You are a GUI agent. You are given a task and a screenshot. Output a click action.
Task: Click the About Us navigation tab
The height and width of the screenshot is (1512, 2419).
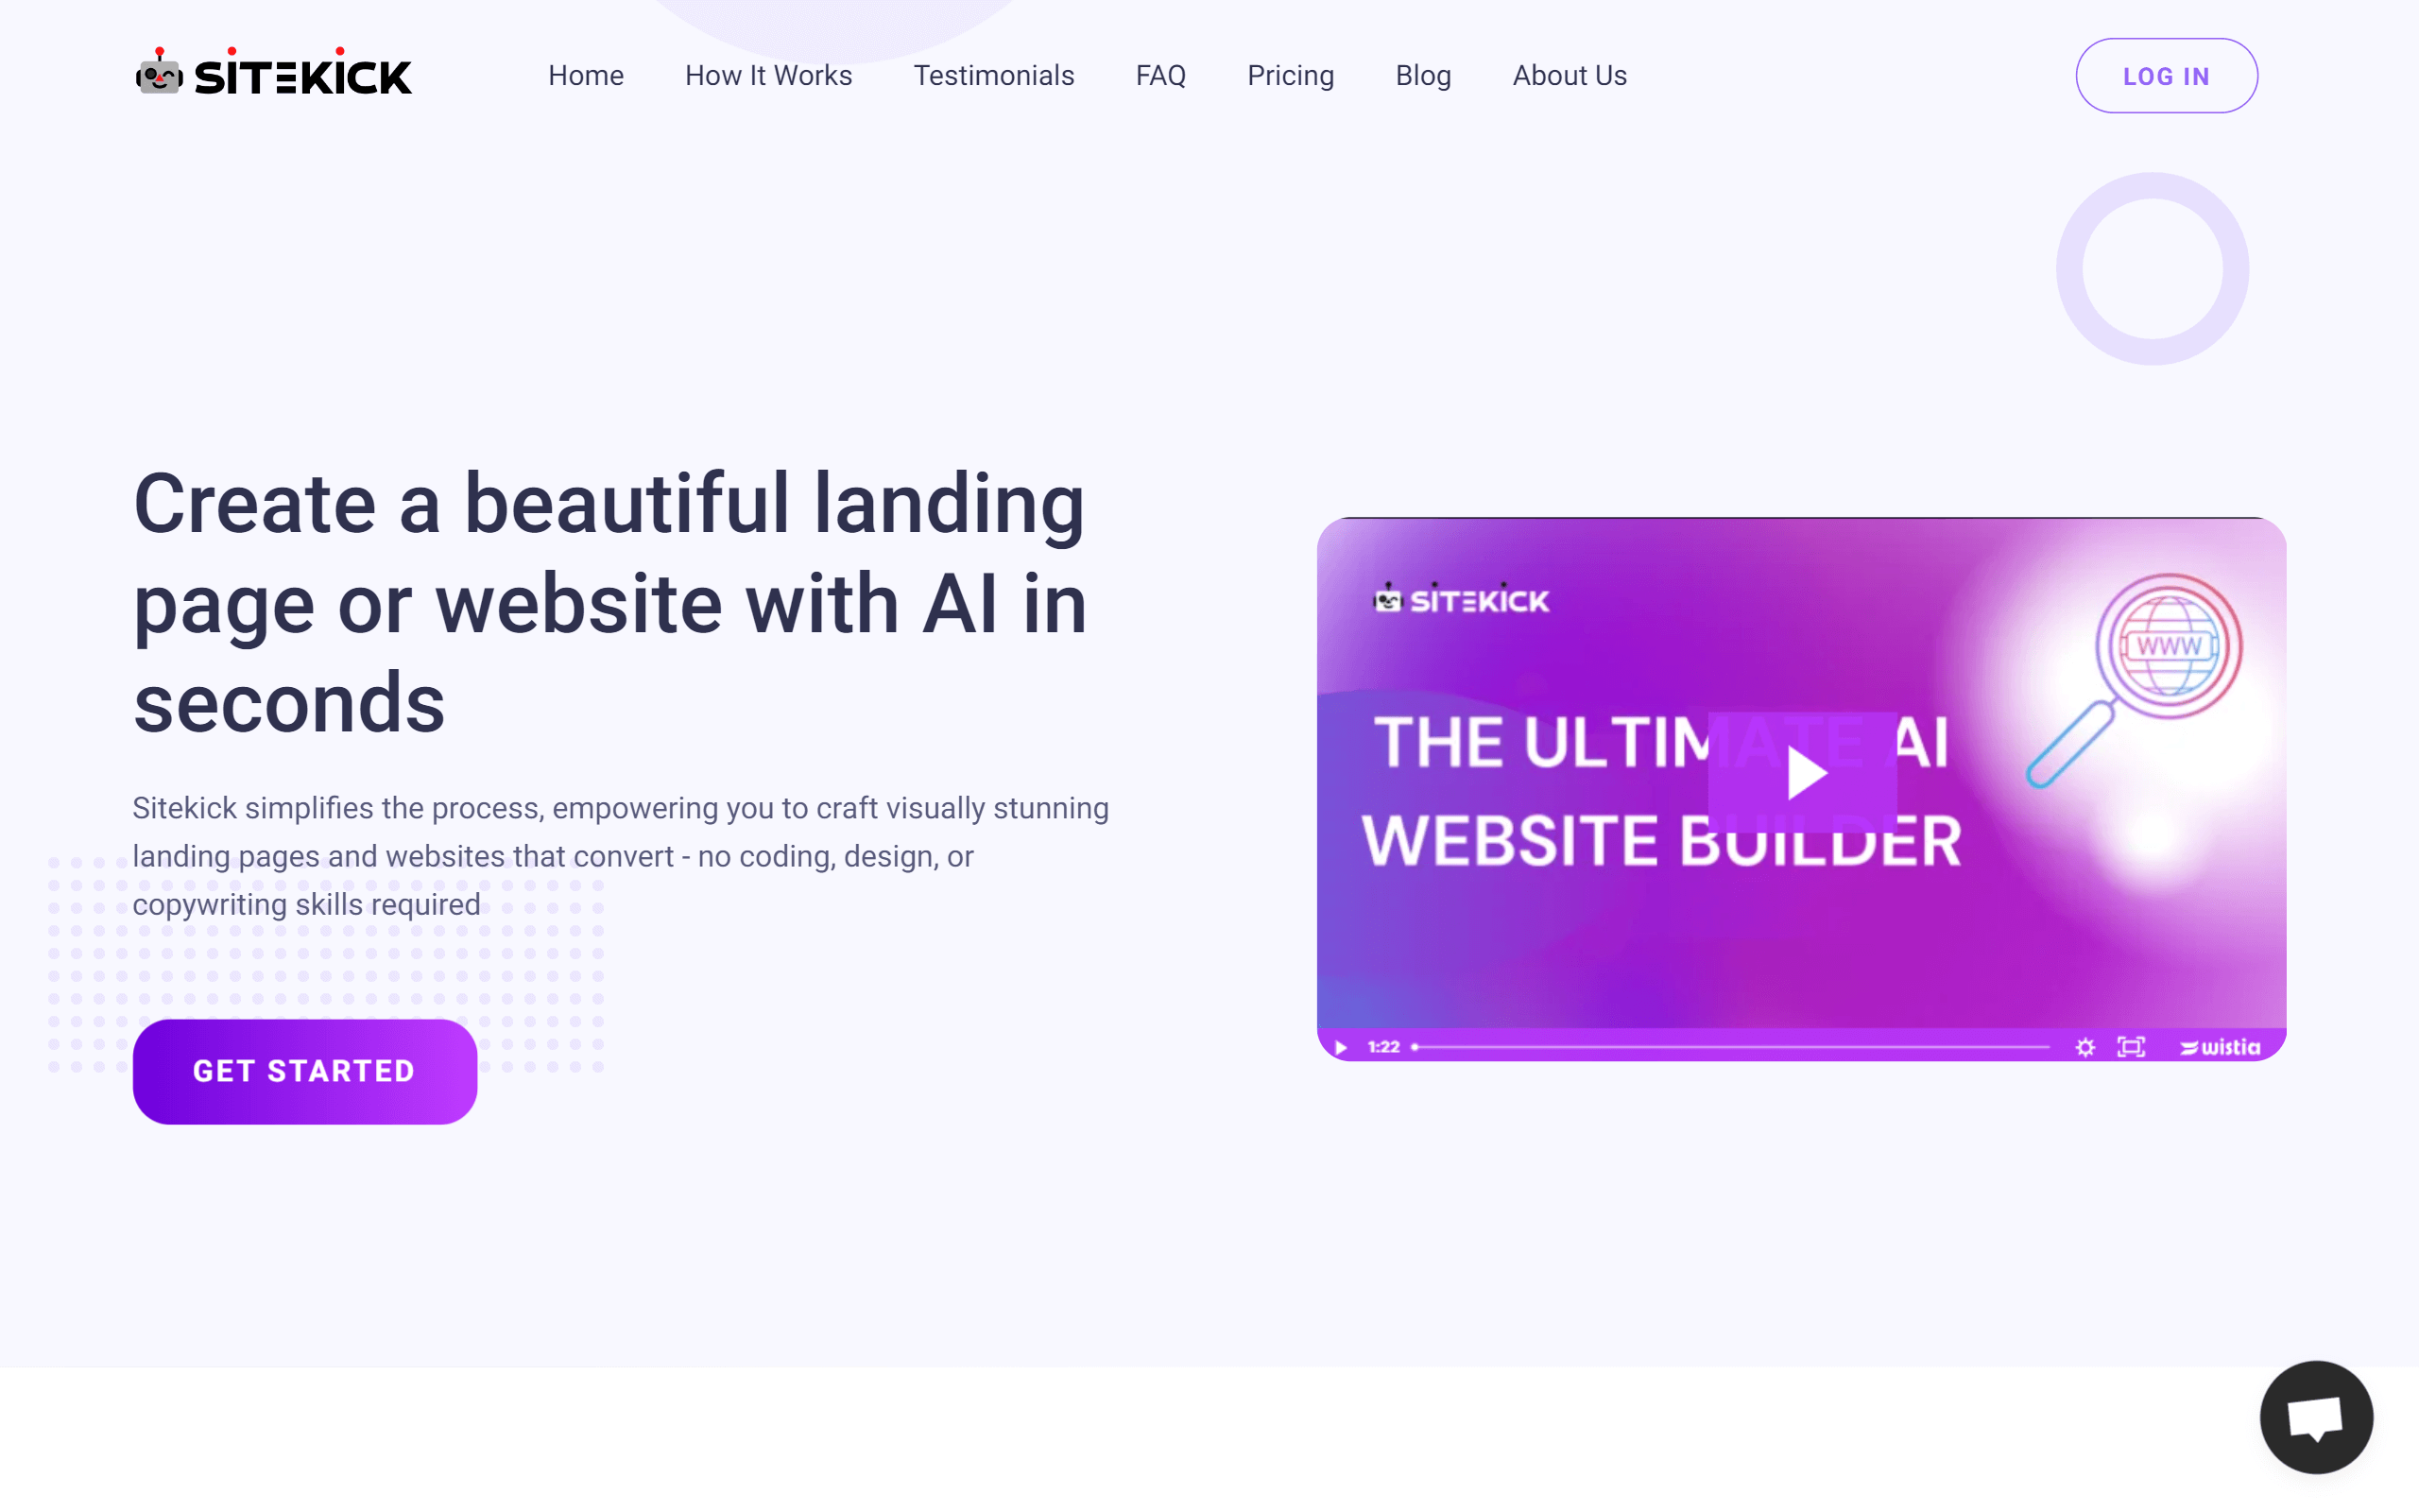coord(1570,75)
